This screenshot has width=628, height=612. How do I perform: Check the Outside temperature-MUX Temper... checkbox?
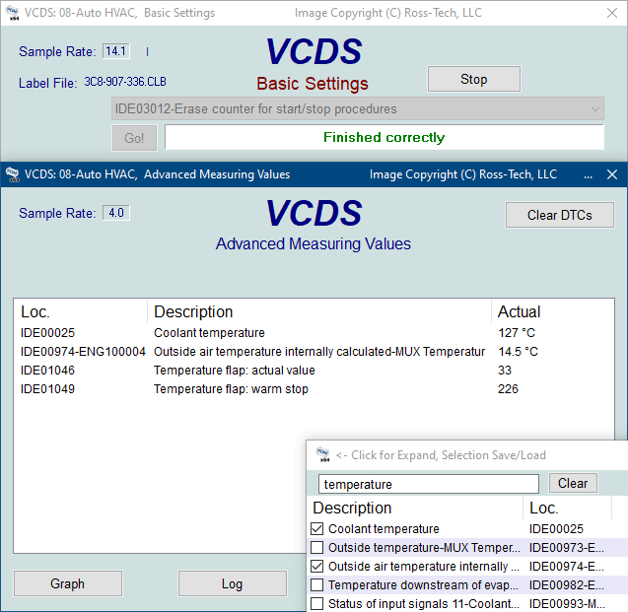(x=316, y=547)
